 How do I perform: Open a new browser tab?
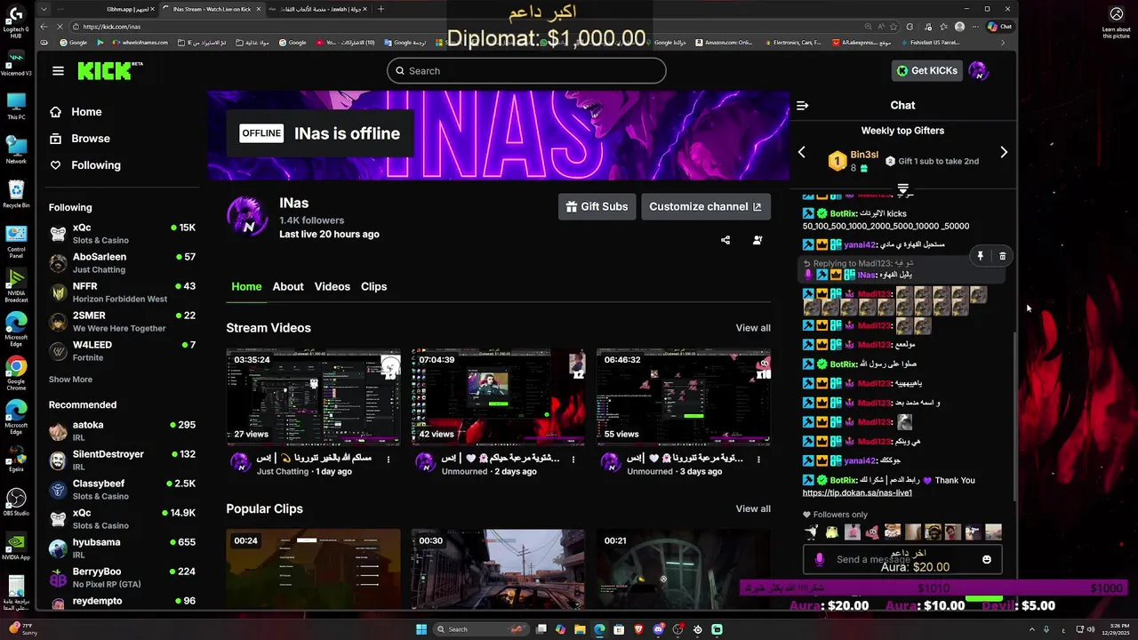pyautogui.click(x=381, y=9)
